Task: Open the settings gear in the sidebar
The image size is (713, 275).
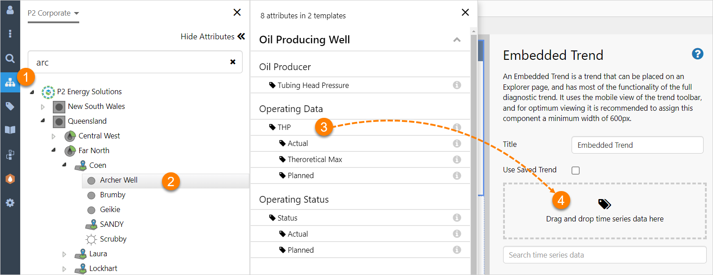Action: 10,203
